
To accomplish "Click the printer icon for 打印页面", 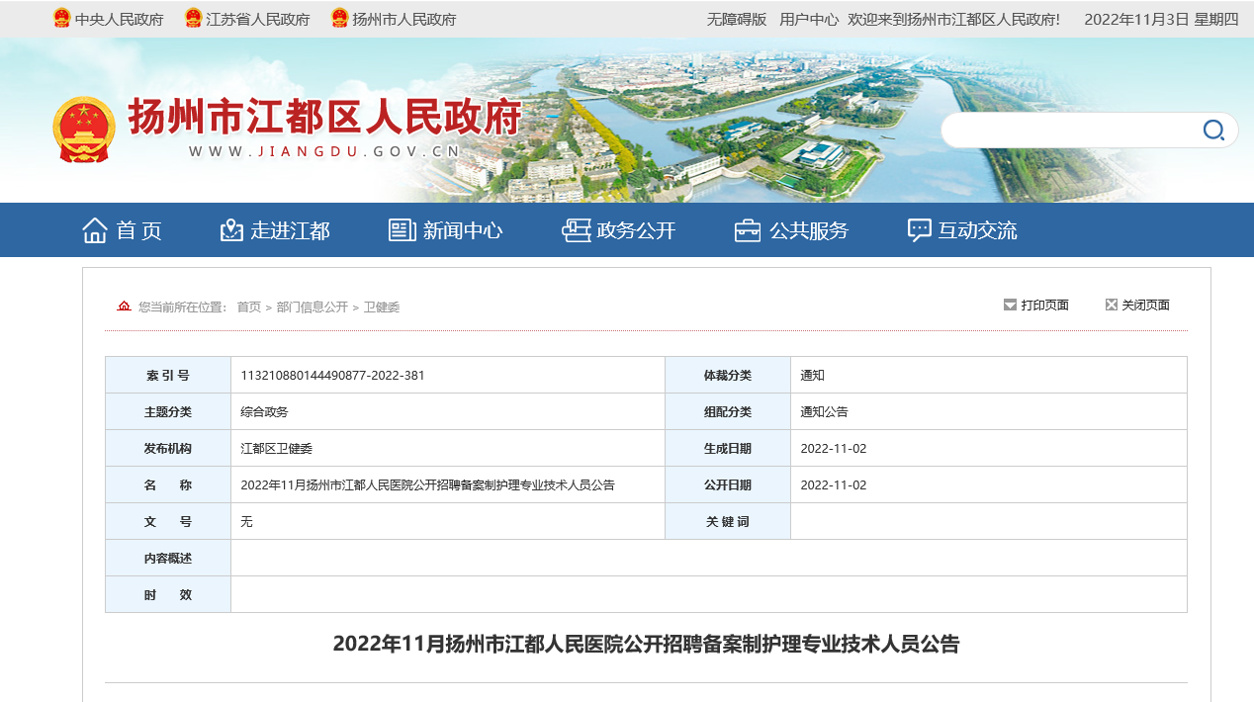I will [1010, 305].
